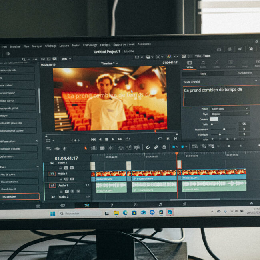Toggle the magnet snapping icon

point(148,147)
